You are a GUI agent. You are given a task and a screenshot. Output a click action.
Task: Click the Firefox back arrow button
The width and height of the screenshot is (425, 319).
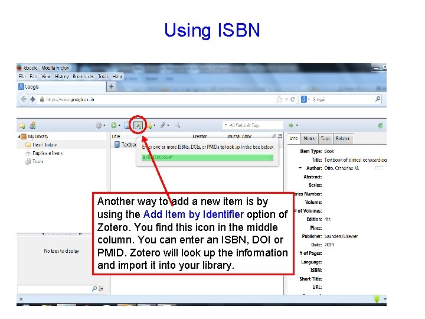tap(24, 99)
